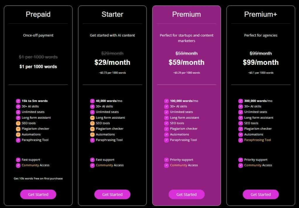Click Get Started under the Starter plan

112,194
